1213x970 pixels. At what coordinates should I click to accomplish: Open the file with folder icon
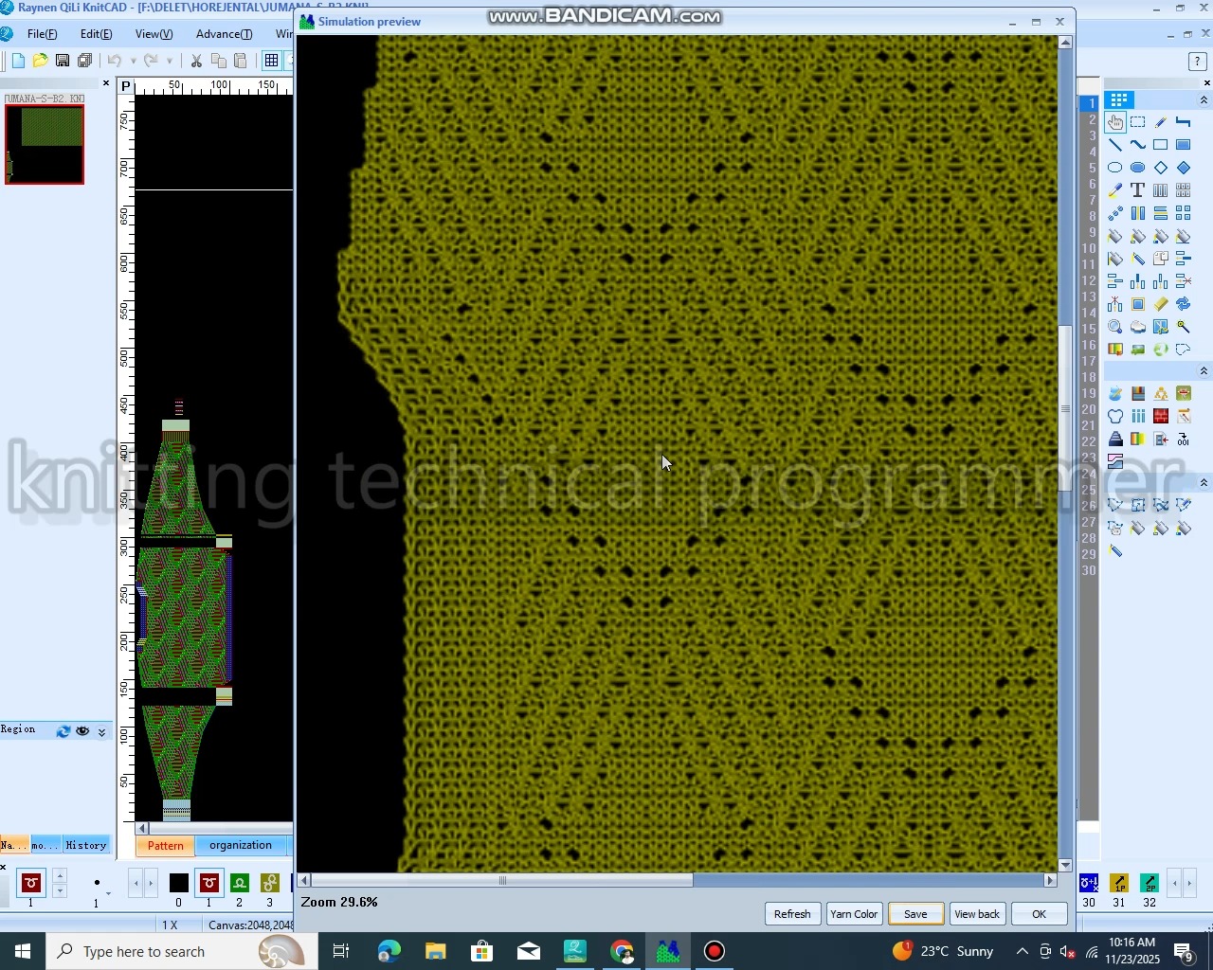pyautogui.click(x=40, y=61)
